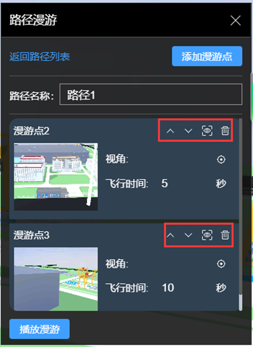The width and height of the screenshot is (253, 347).
Task: Open the 漫游点3 scene thumbnail
Action: (56, 279)
